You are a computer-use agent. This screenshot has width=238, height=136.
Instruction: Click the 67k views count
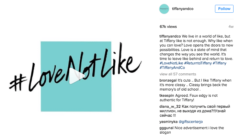click(168, 27)
